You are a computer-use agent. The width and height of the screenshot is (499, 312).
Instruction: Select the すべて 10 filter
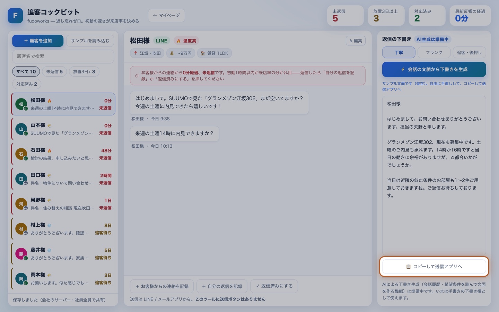[x=26, y=71]
